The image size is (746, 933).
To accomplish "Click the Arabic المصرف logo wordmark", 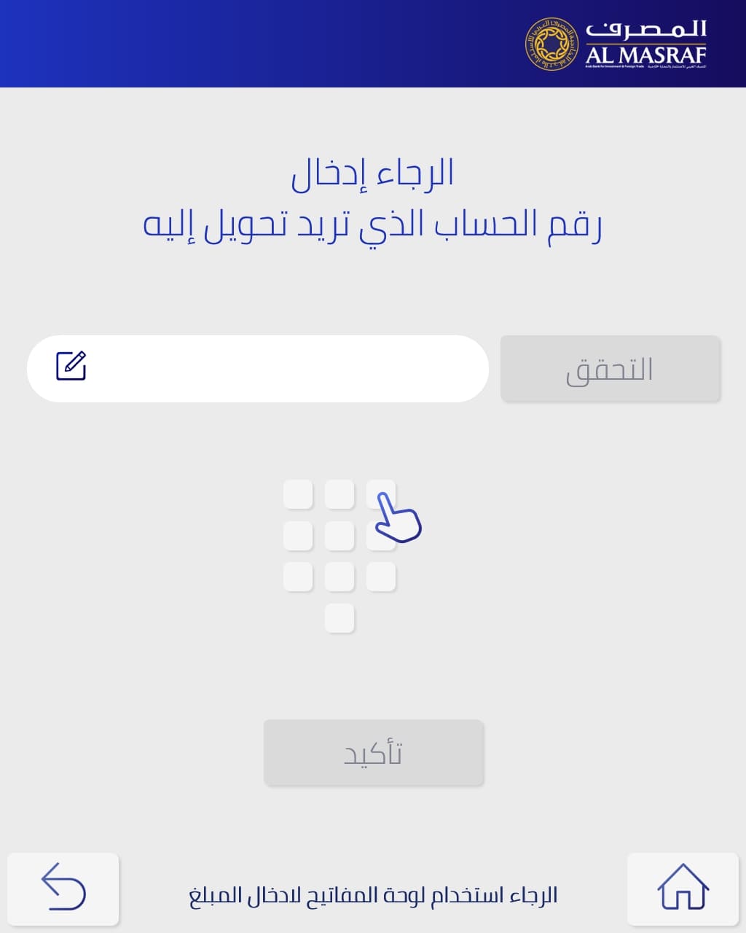I will (x=646, y=29).
